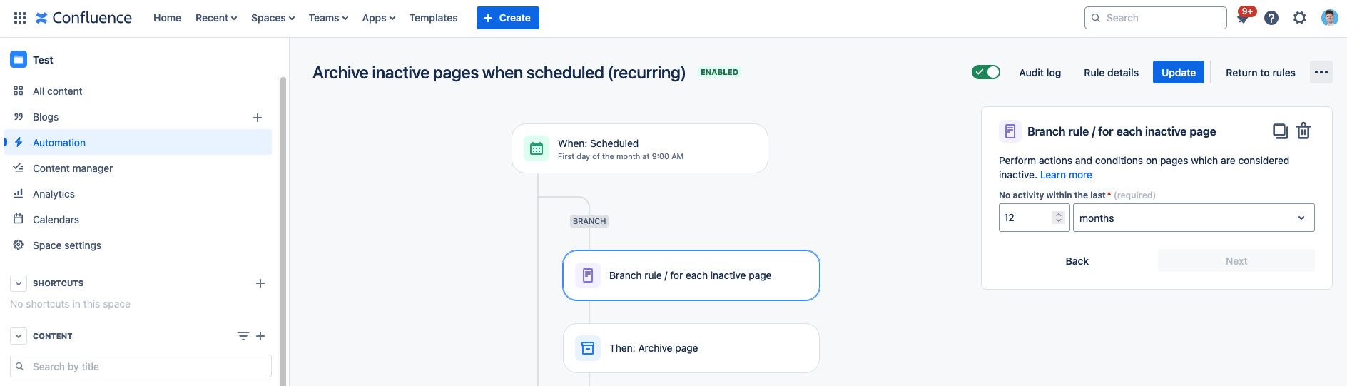Open the Recent menu

click(x=216, y=18)
